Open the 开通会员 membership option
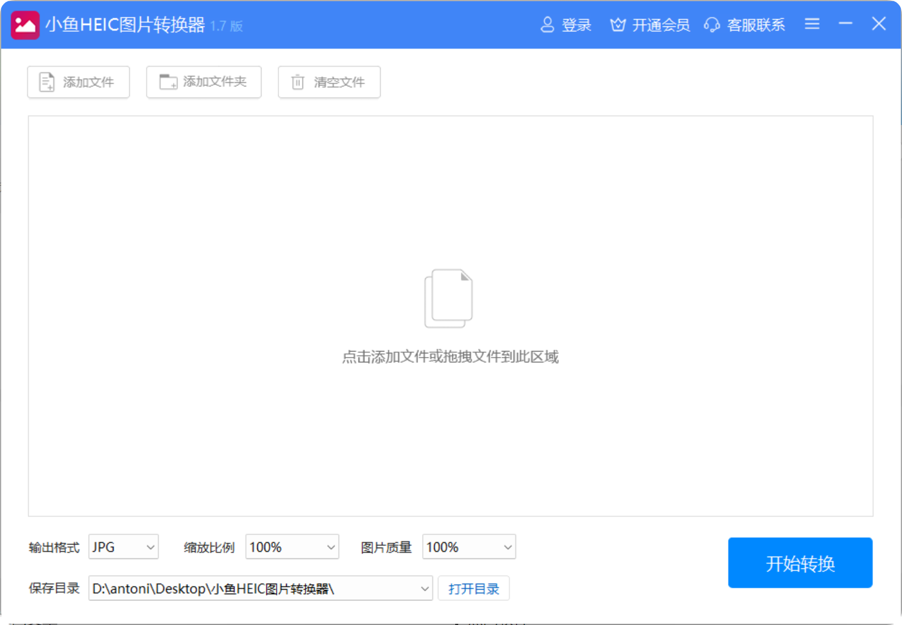The image size is (902, 625). [661, 25]
